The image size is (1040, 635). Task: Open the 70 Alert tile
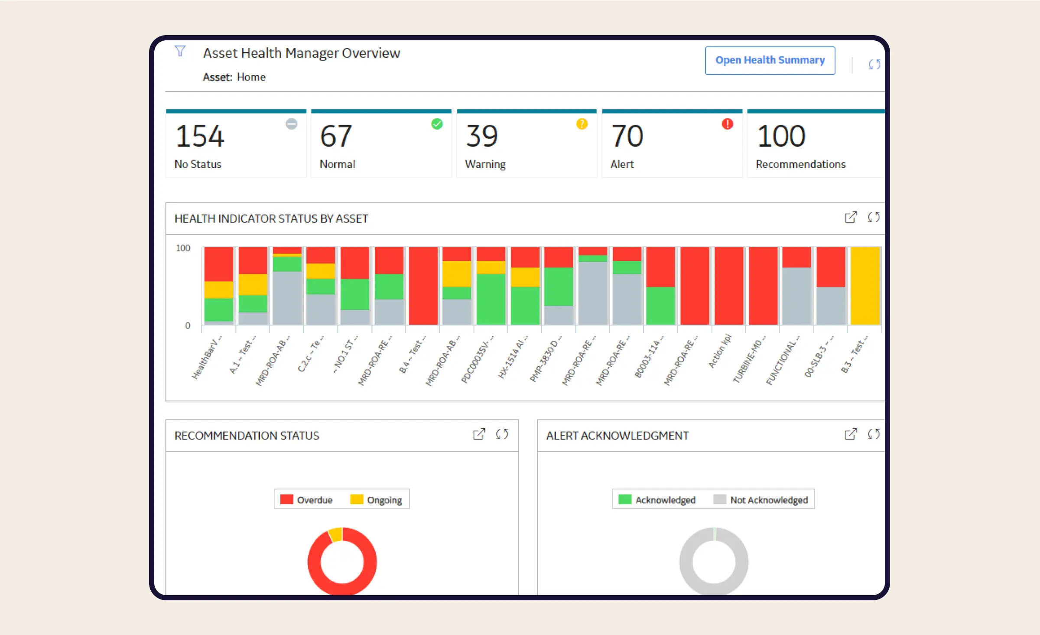672,143
